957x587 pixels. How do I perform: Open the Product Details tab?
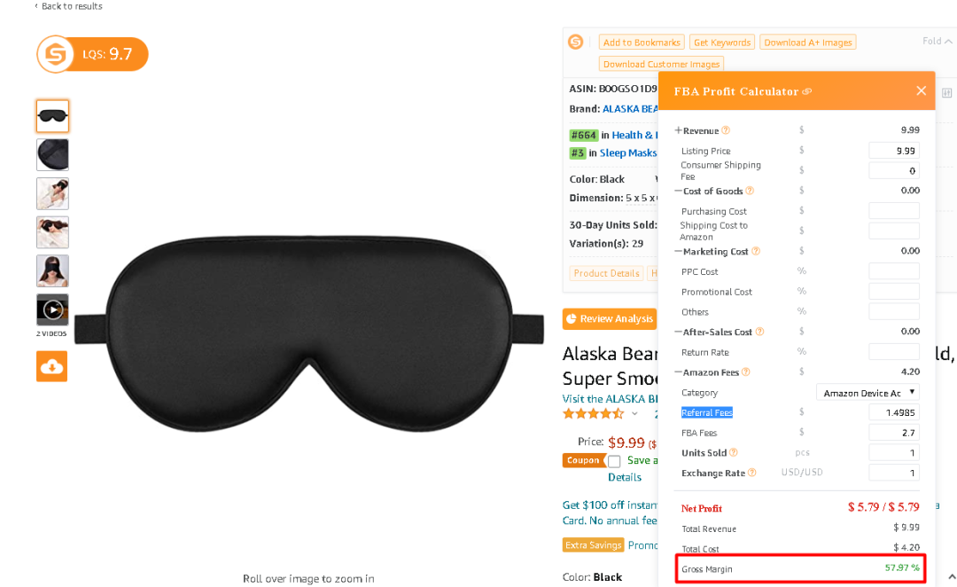pos(606,273)
